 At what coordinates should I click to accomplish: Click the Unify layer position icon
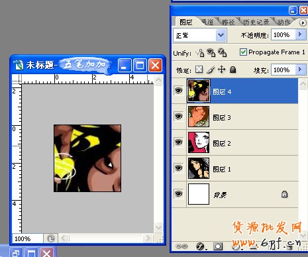tap(200, 53)
